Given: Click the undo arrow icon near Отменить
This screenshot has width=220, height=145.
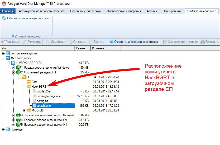Looking at the screenshot, I should coord(70,42).
